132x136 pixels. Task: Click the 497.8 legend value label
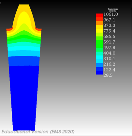(x=109, y=48)
